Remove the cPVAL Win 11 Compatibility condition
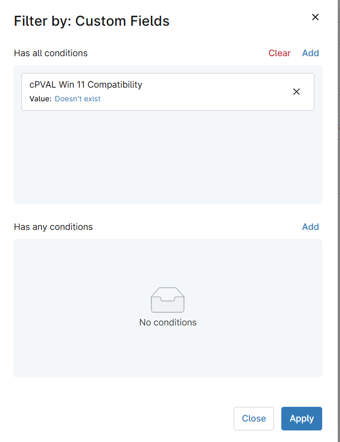The height and width of the screenshot is (442, 340). point(297,92)
